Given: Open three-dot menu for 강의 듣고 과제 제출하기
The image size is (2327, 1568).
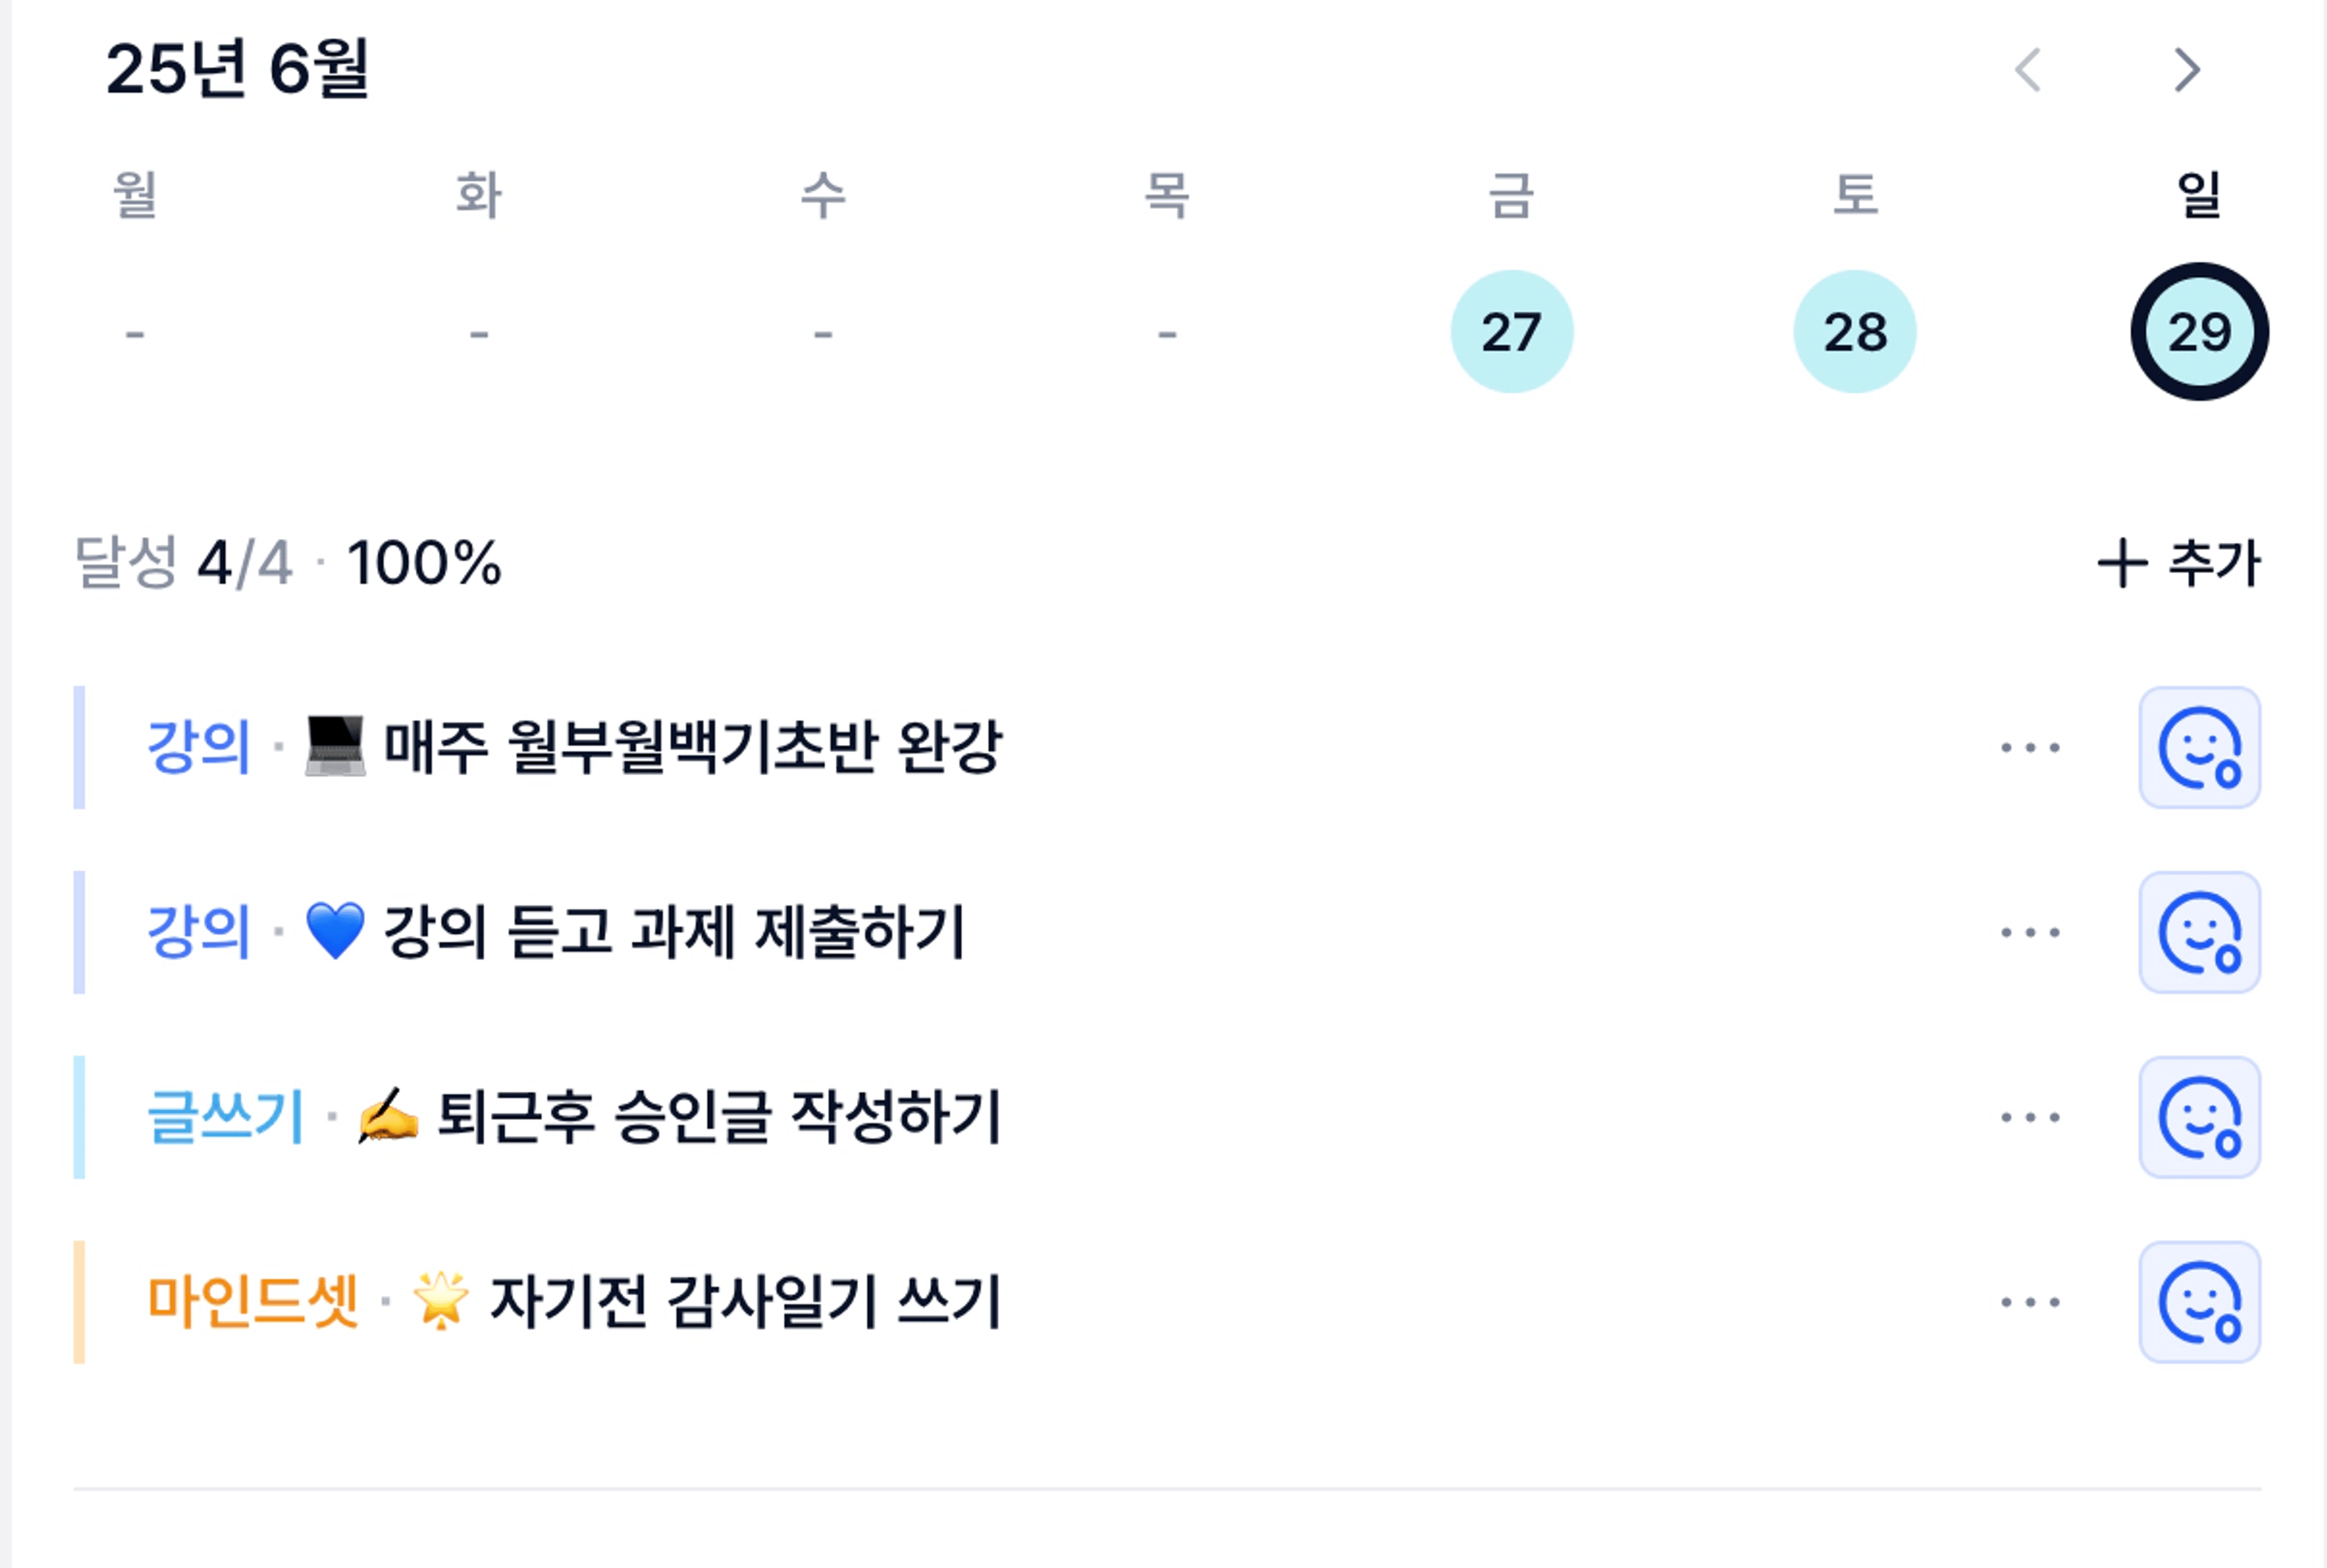Looking at the screenshot, I should 2030,932.
